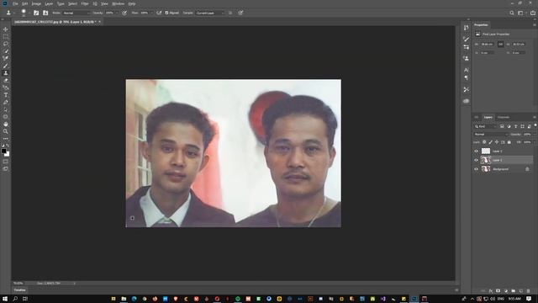Toggle layer filter on/off switch
538x303 pixels.
(x=535, y=125)
